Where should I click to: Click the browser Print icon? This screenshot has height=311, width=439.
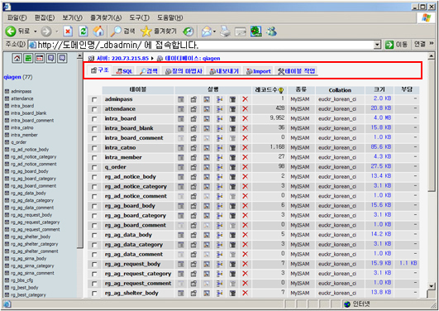[225, 31]
